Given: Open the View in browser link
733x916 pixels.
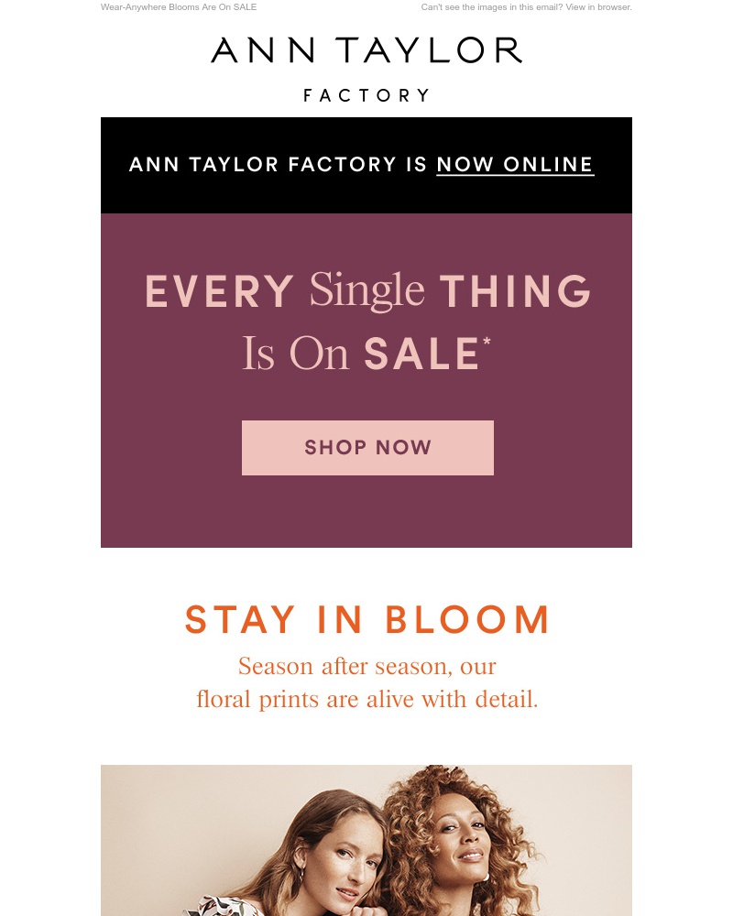Looking at the screenshot, I should (598, 7).
